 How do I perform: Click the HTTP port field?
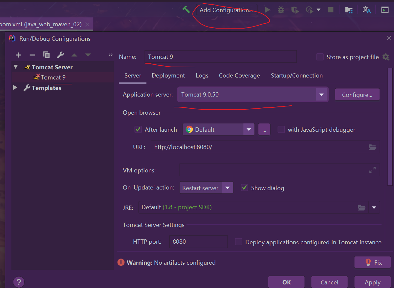[198, 242]
